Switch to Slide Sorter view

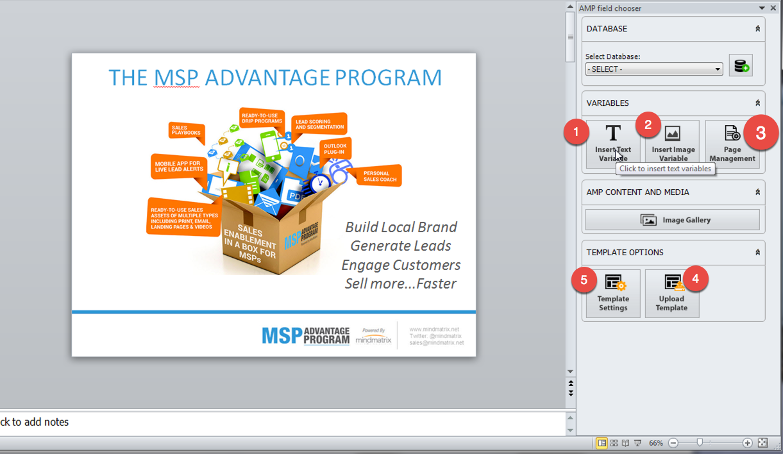[614, 443]
